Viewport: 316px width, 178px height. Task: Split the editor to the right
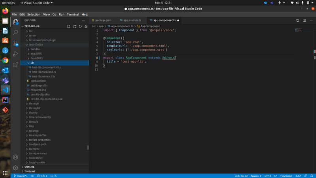(x=304, y=21)
